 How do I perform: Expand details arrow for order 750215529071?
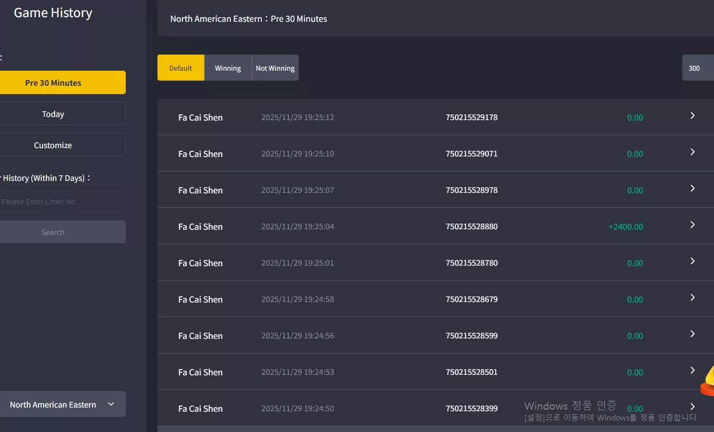click(x=692, y=152)
